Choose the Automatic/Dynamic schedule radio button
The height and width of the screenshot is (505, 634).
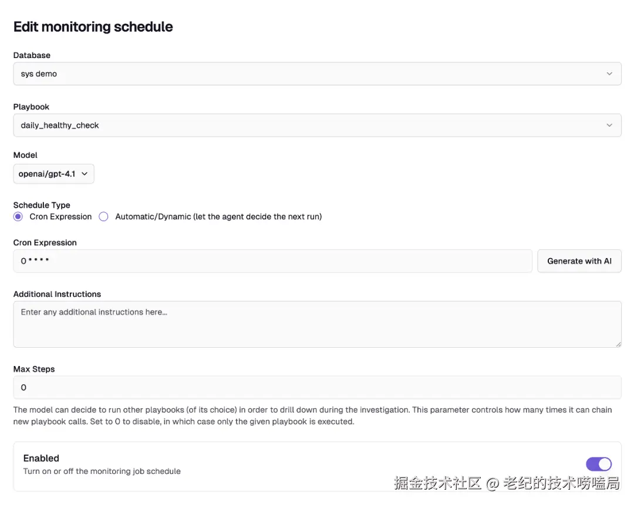tap(104, 216)
